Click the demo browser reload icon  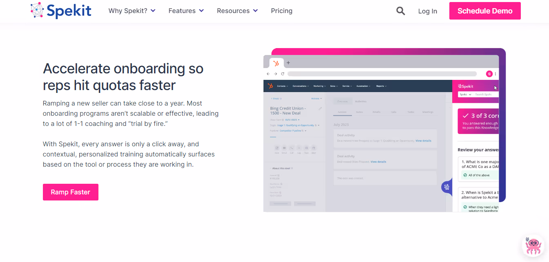pos(282,74)
